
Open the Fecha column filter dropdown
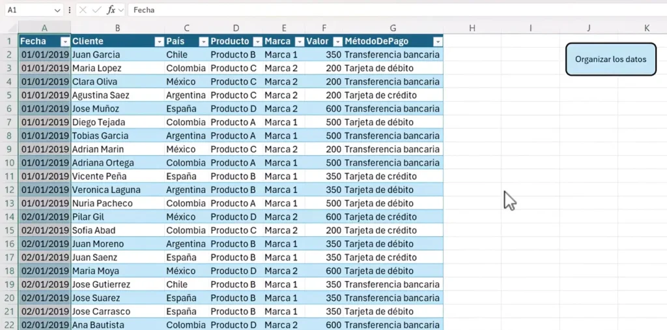click(x=65, y=42)
